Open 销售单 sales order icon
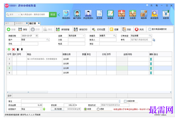178x118 pixels. point(110,14)
